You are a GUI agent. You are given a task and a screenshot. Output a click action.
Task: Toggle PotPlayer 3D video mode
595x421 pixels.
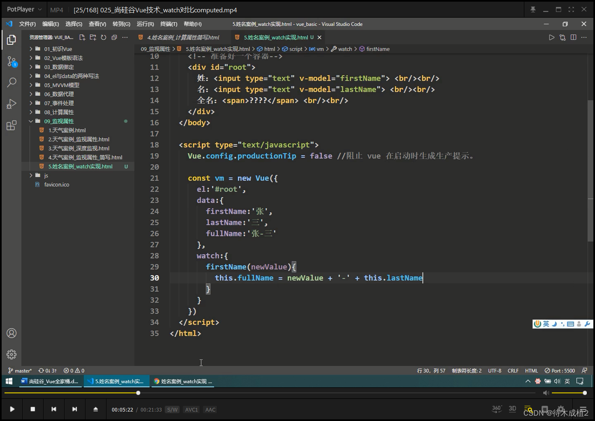tap(512, 409)
